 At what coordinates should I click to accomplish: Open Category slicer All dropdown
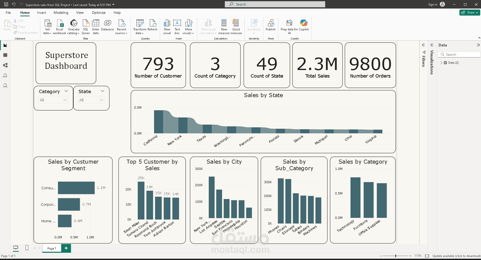[53, 100]
